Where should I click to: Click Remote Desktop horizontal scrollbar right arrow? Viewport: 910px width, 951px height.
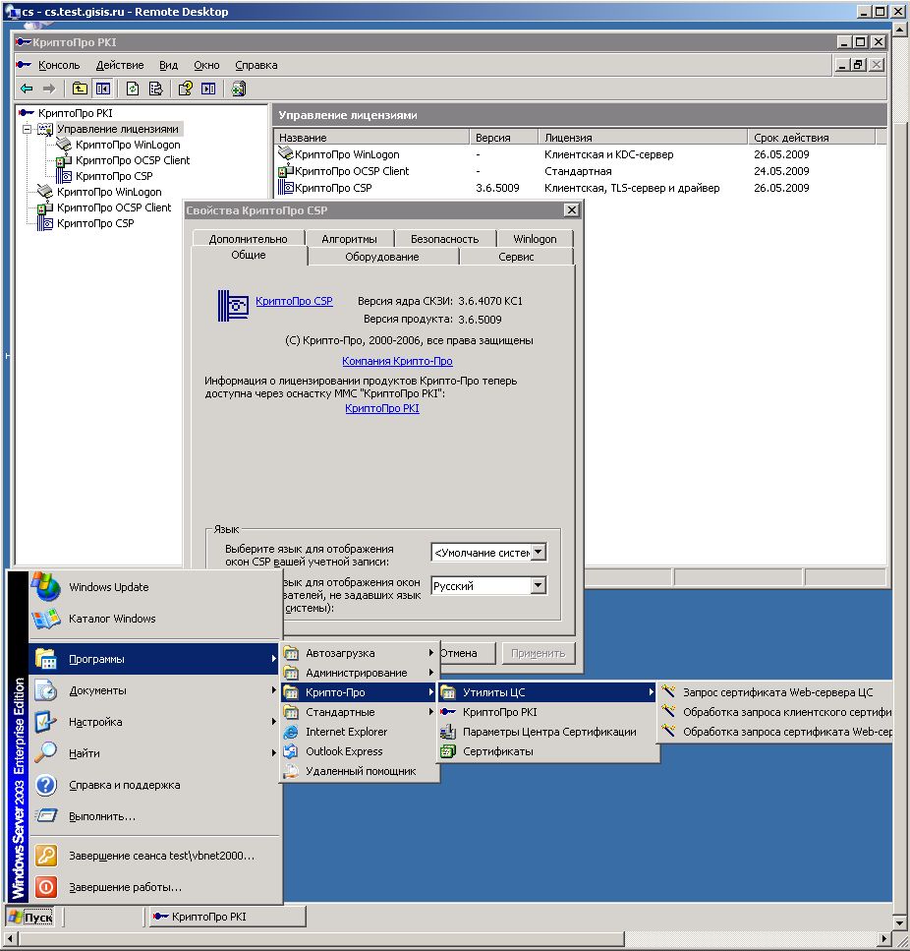[x=884, y=939]
